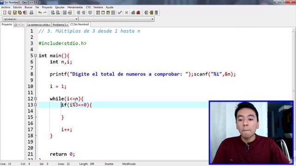296x166 pixels.
Task: Click the Save file icon
Action: [x=15, y=12]
